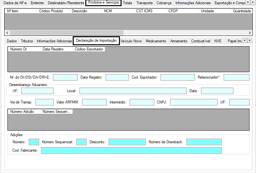Click the CST ICMS column header
This screenshot has height=173, width=256.
click(150, 11)
